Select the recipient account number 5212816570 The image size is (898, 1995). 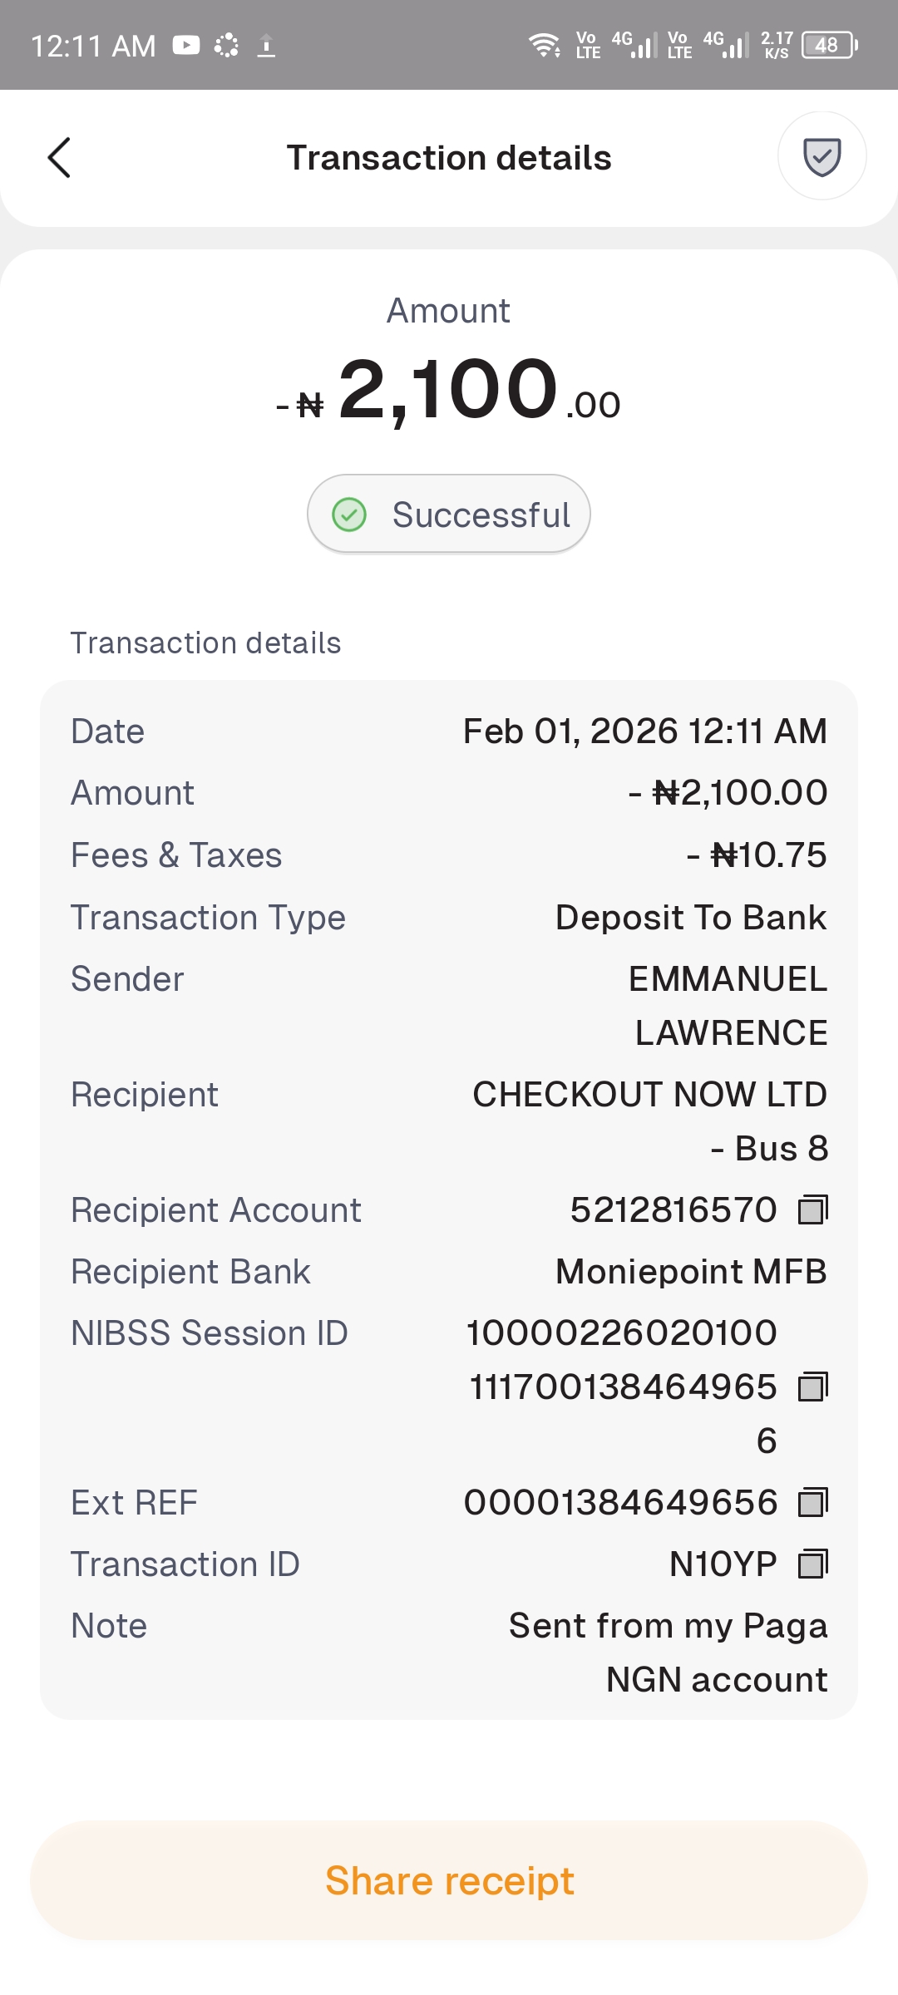tap(673, 1210)
